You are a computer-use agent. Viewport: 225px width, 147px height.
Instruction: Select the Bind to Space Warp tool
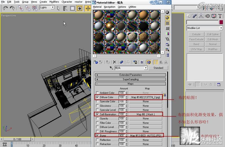(34, 8)
